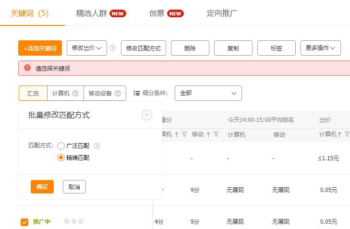Click 请选择关键词 alert message
This screenshot has height=229, width=350.
pyautogui.click(x=53, y=68)
